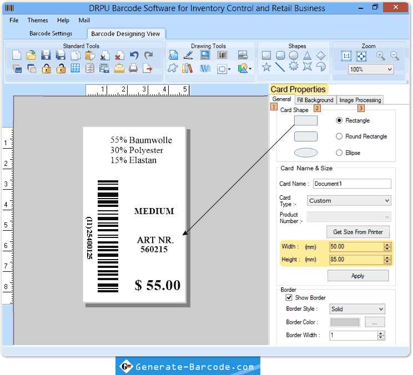Open the Image Processing tab
Image resolution: width=413 pixels, height=375 pixels.
(360, 100)
